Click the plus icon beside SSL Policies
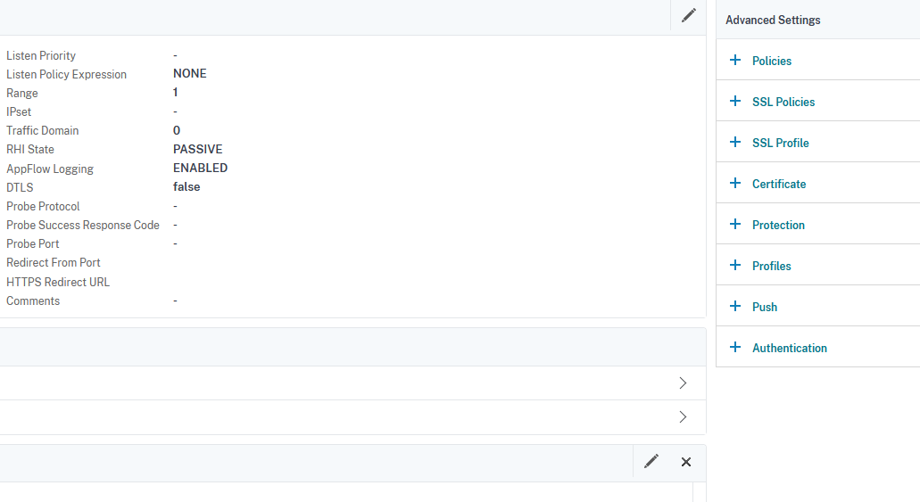This screenshot has height=502, width=920. click(x=735, y=102)
